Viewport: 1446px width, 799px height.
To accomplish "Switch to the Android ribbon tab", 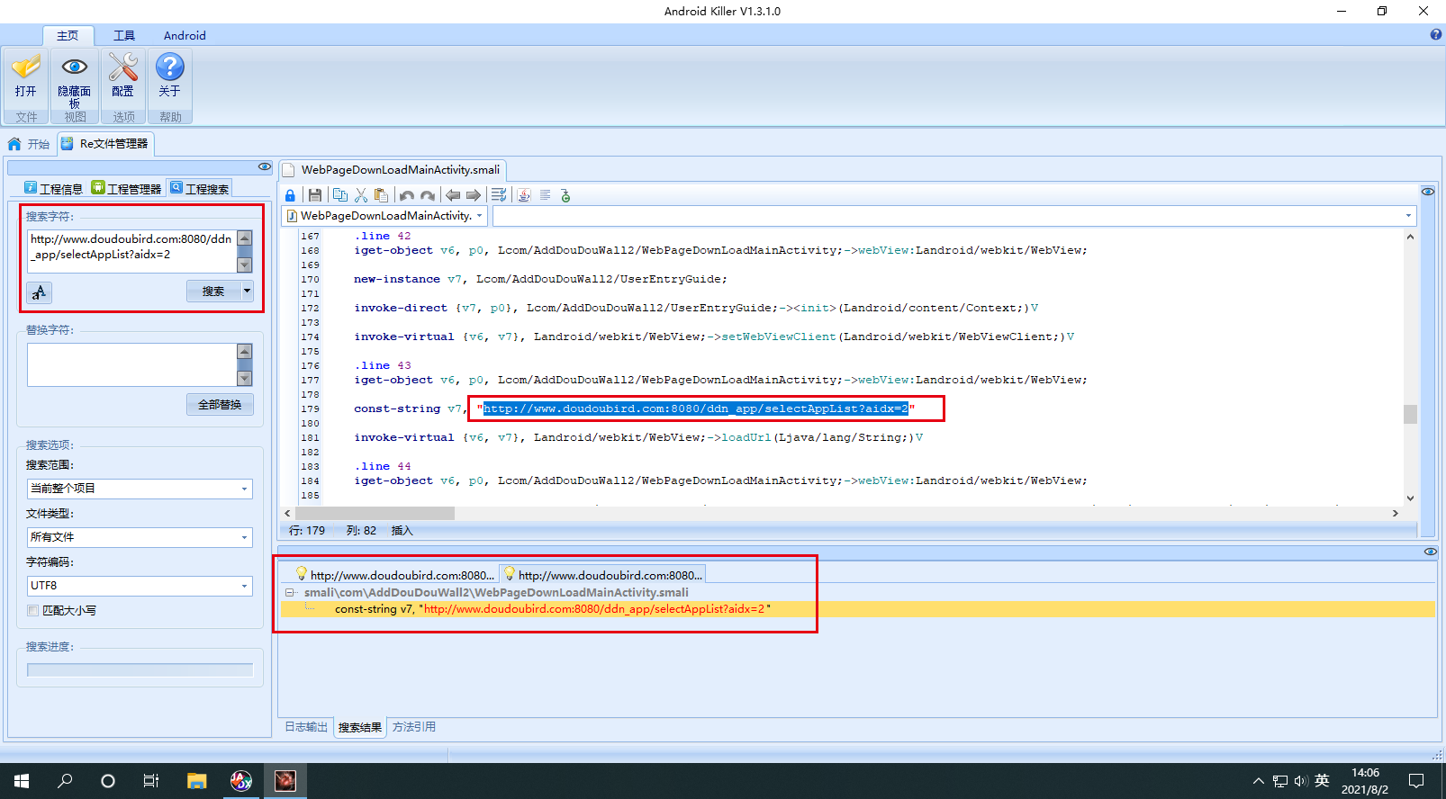I will tap(185, 35).
